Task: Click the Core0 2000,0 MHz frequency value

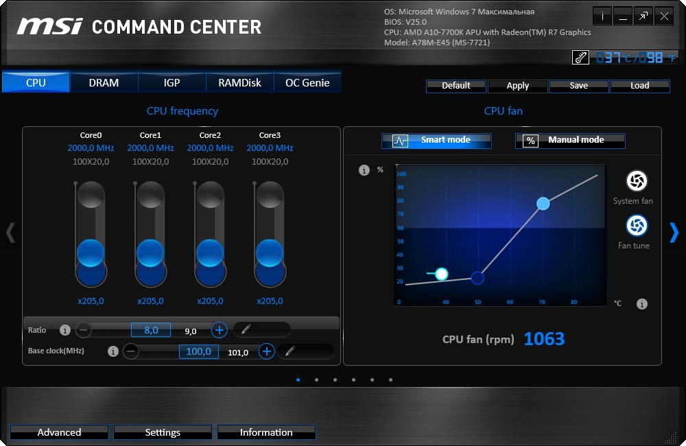Action: point(91,148)
